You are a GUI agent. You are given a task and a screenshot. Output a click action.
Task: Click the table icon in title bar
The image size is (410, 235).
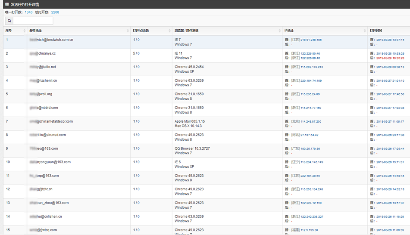point(7,4)
